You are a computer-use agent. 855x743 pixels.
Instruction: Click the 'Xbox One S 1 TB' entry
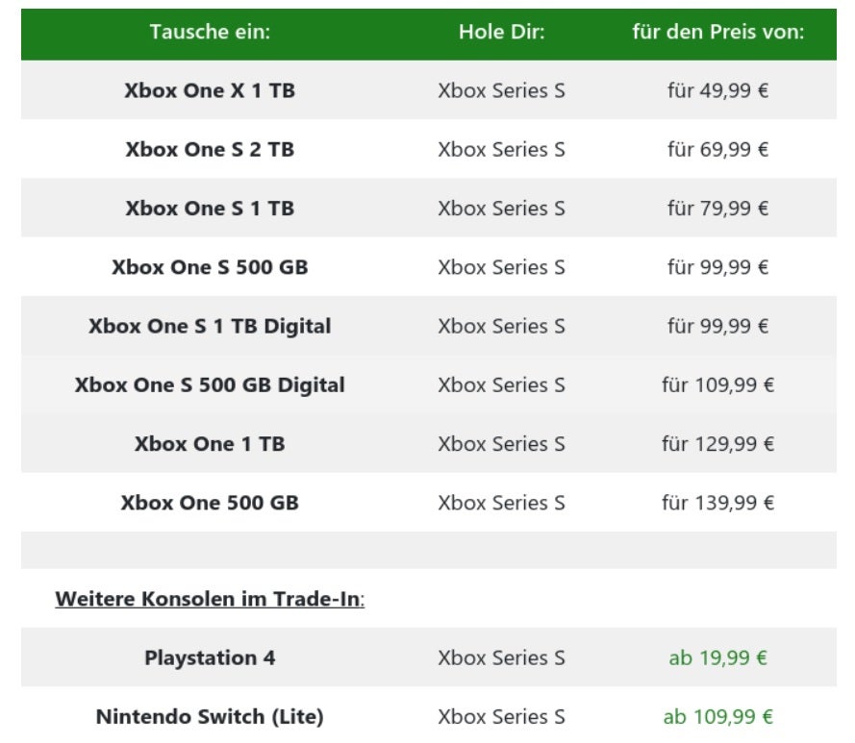tap(210, 209)
